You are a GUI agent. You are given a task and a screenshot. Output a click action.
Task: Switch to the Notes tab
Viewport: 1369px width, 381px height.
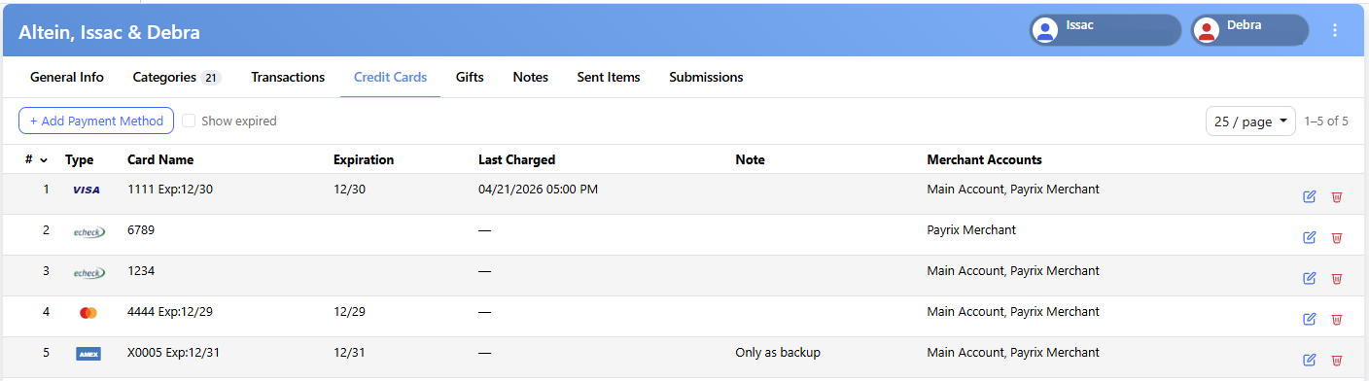530,77
